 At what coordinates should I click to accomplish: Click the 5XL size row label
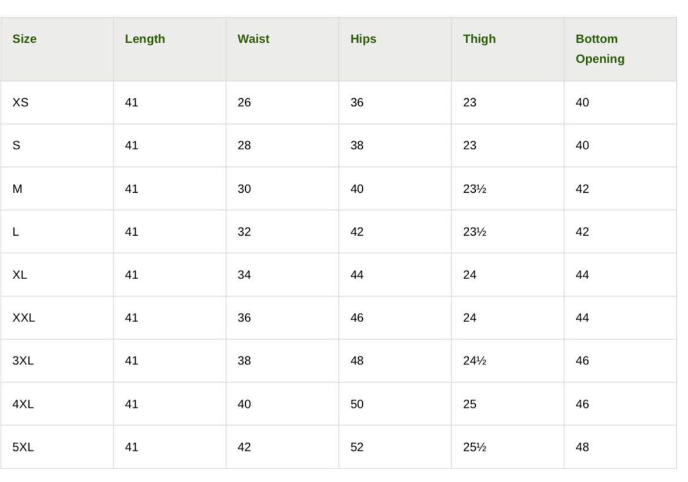(x=23, y=447)
